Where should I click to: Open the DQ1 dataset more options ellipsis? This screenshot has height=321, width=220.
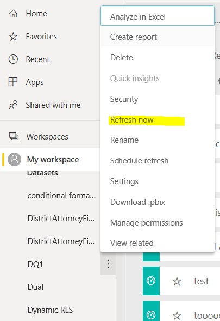pyautogui.click(x=108, y=264)
